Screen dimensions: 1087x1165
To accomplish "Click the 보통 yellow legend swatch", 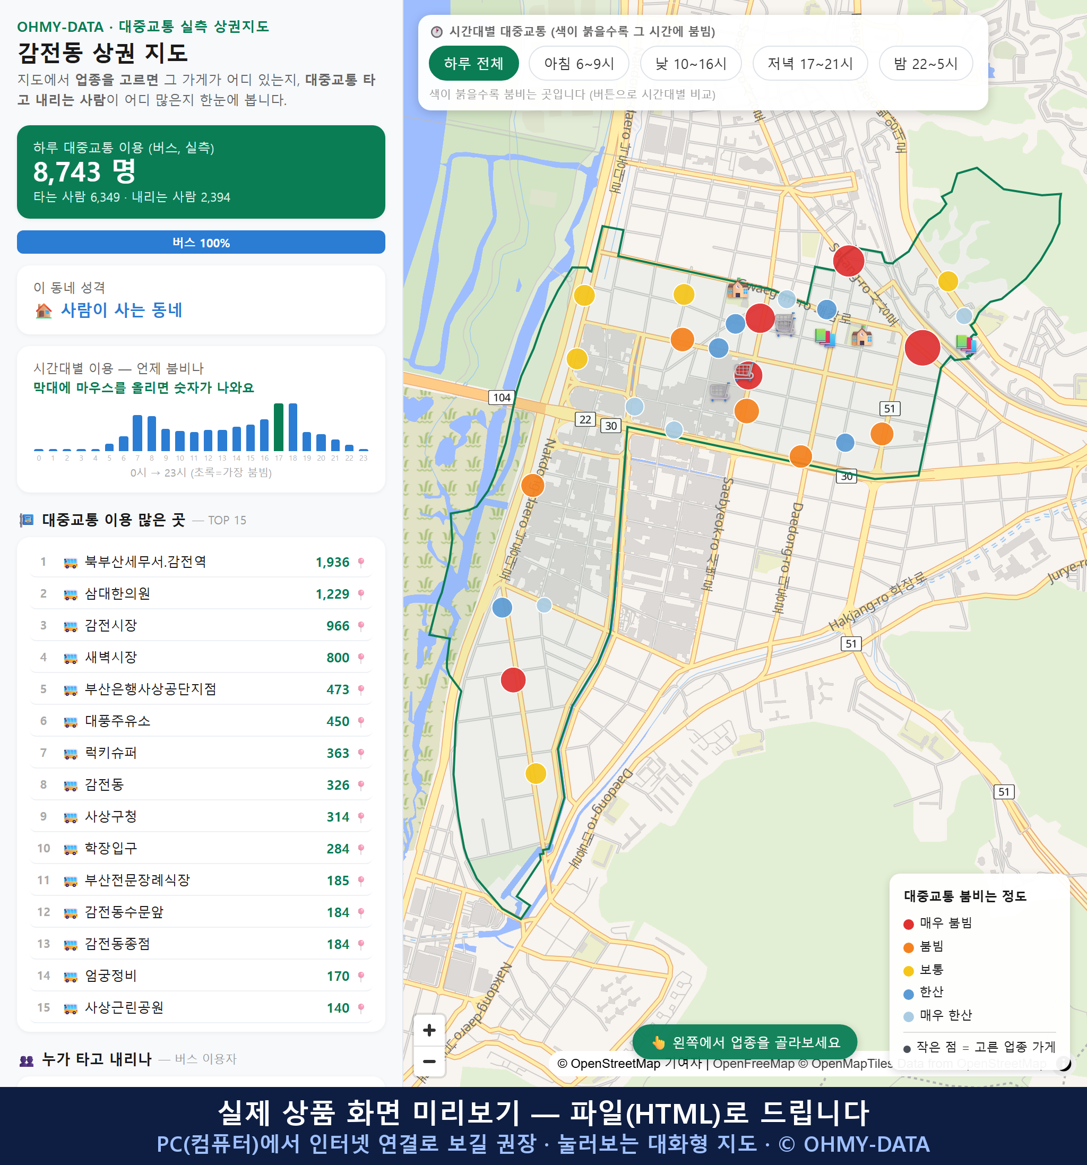I will pyautogui.click(x=908, y=971).
